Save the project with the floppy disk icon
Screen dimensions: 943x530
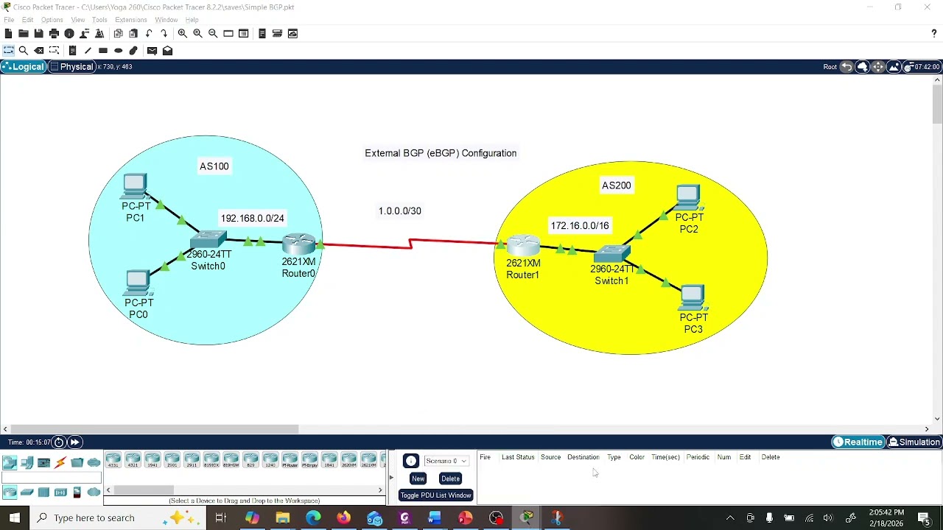(x=39, y=34)
